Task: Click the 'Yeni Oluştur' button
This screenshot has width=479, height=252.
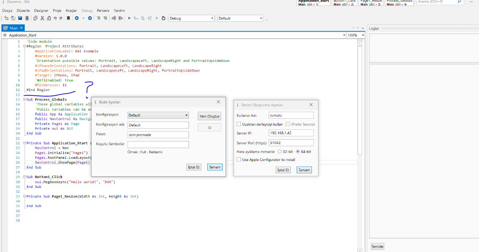Action: [x=210, y=116]
